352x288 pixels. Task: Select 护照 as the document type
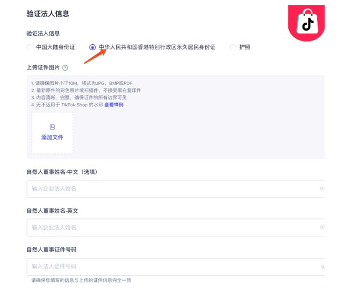coord(233,47)
